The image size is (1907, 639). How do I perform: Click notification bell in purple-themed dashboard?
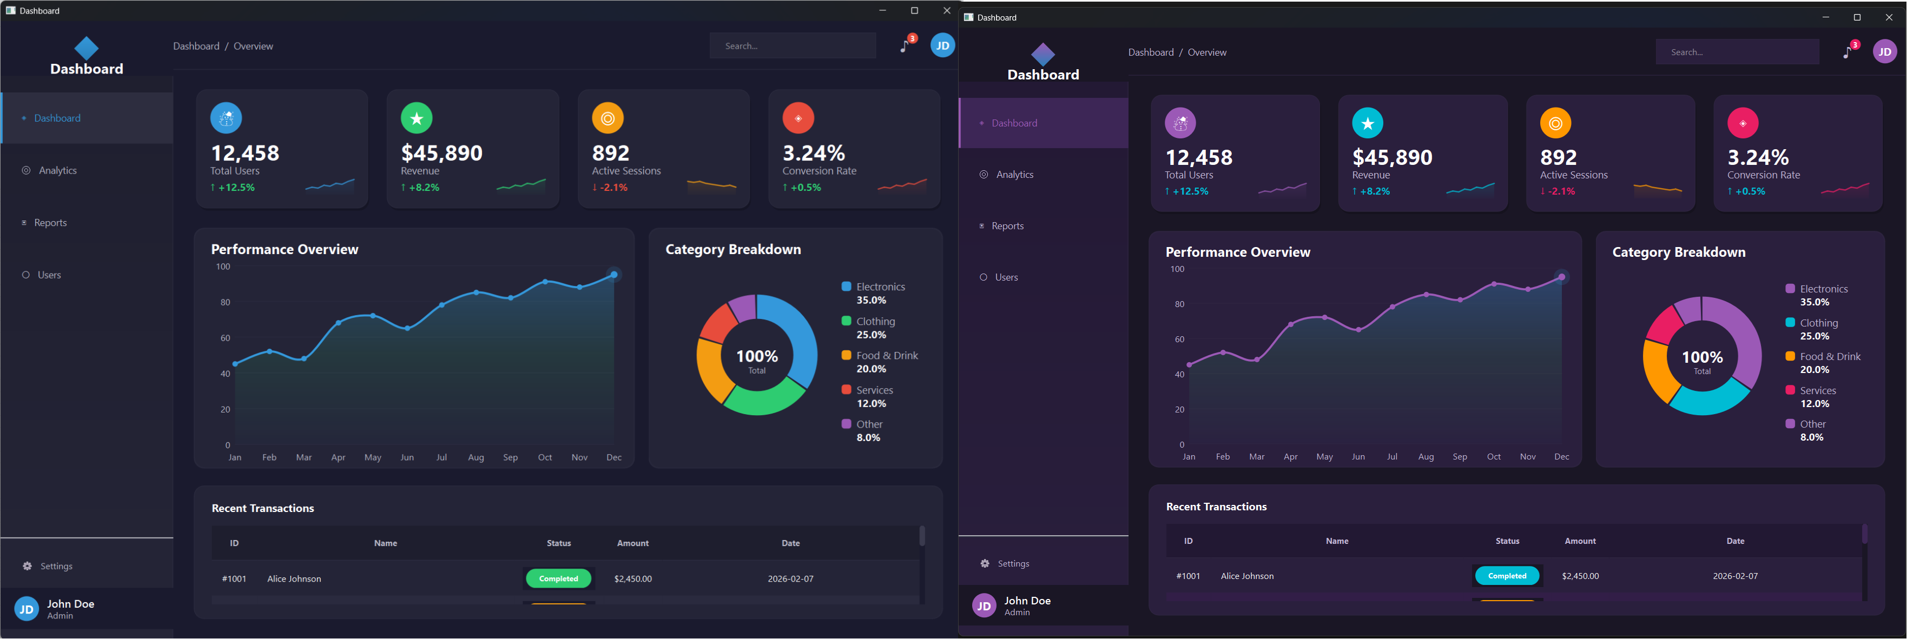[1849, 52]
